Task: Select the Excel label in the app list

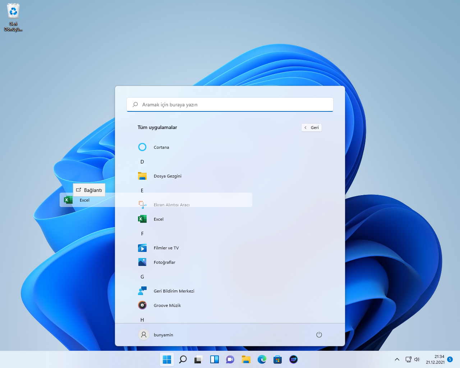Action: tap(158, 219)
